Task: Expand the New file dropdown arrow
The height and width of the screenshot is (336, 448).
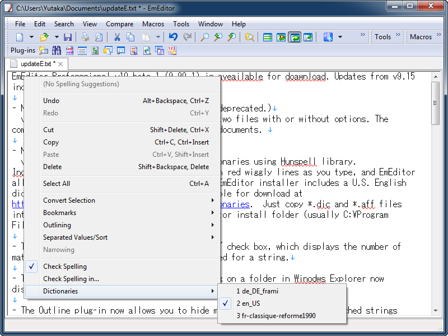Action: (x=31, y=37)
